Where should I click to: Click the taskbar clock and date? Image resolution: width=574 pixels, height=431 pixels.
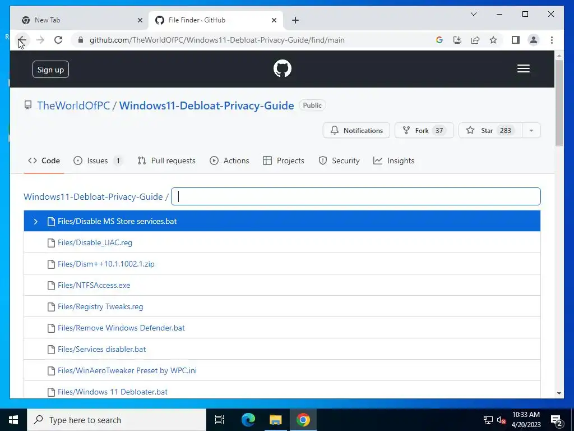click(x=526, y=420)
